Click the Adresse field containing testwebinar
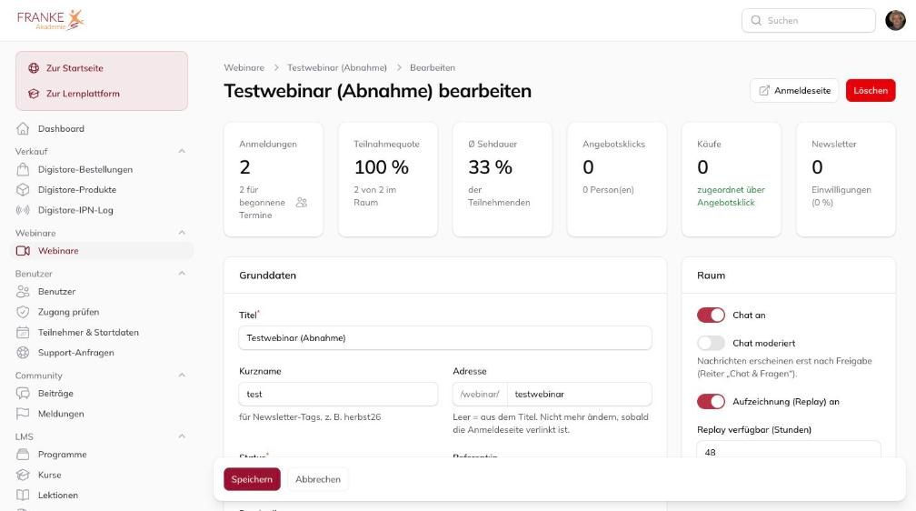Screen dimensions: 916x511 point(580,394)
